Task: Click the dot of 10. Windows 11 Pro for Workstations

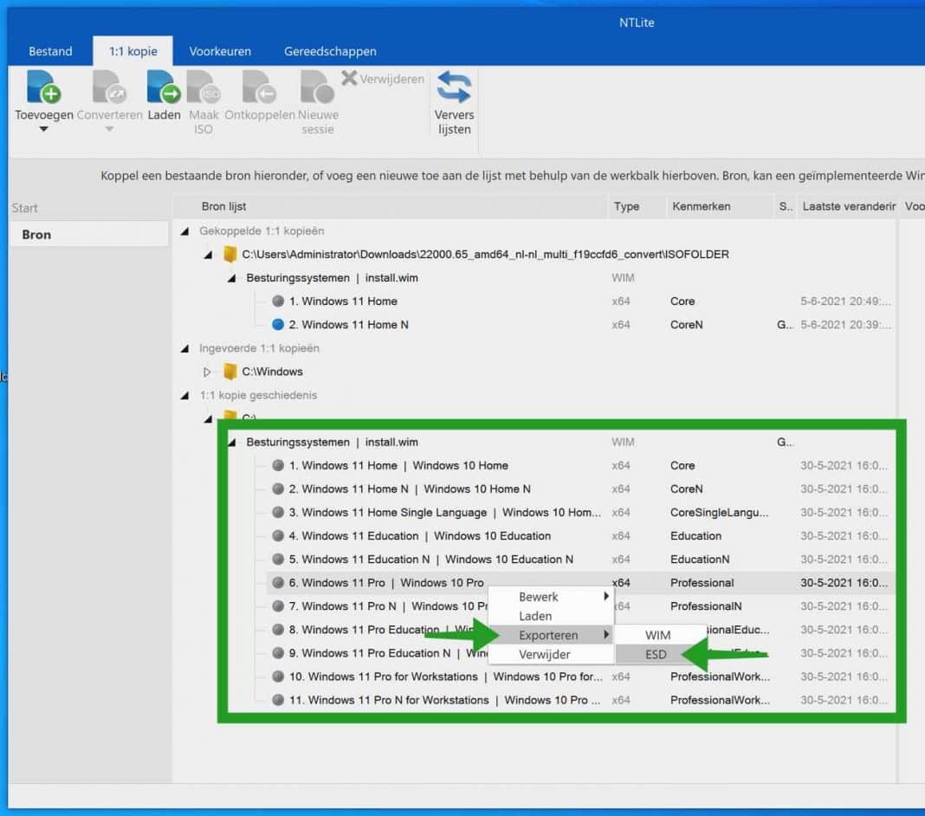Action: (x=278, y=677)
